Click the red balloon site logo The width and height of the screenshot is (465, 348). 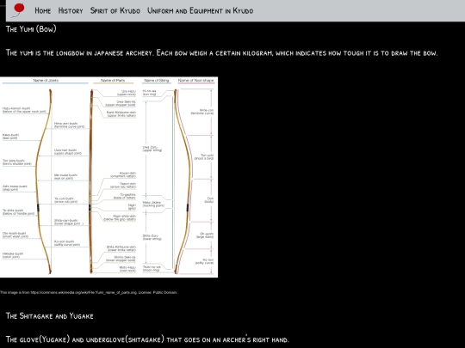coord(19,10)
